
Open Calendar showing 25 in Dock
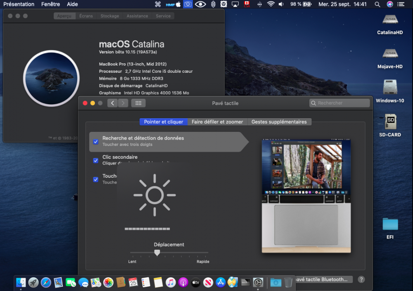(133, 283)
